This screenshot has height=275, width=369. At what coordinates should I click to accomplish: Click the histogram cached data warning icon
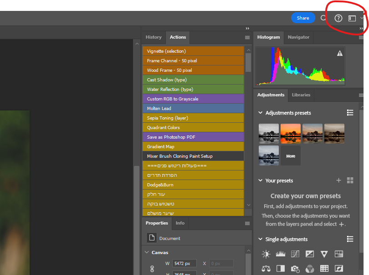click(339, 54)
